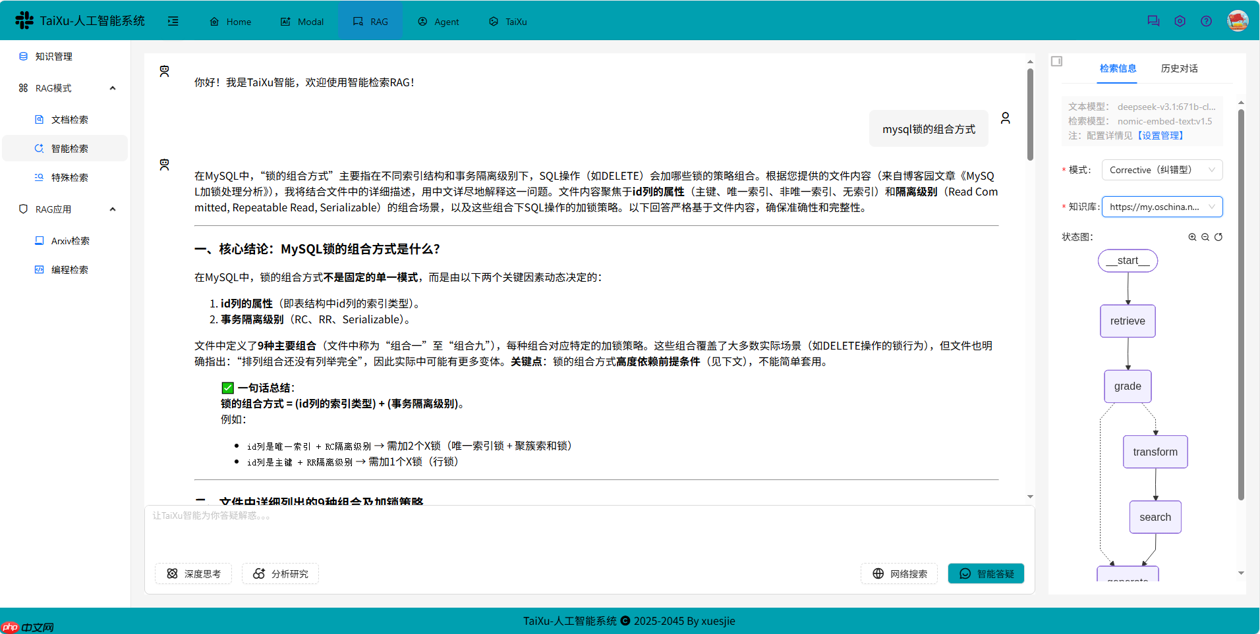Click the 智能答疑 submit button
The image size is (1260, 634).
[985, 573]
